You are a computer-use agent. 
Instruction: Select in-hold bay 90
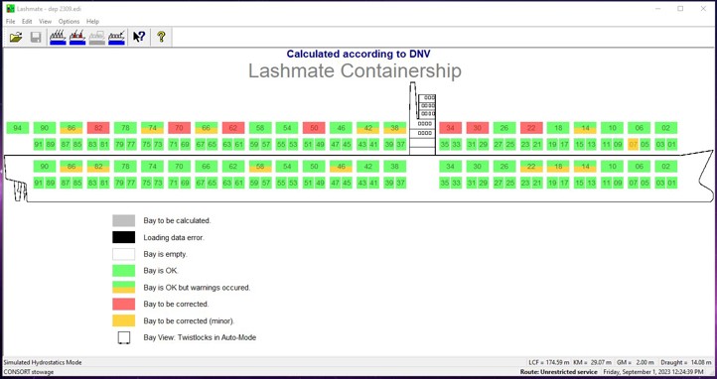(45, 167)
